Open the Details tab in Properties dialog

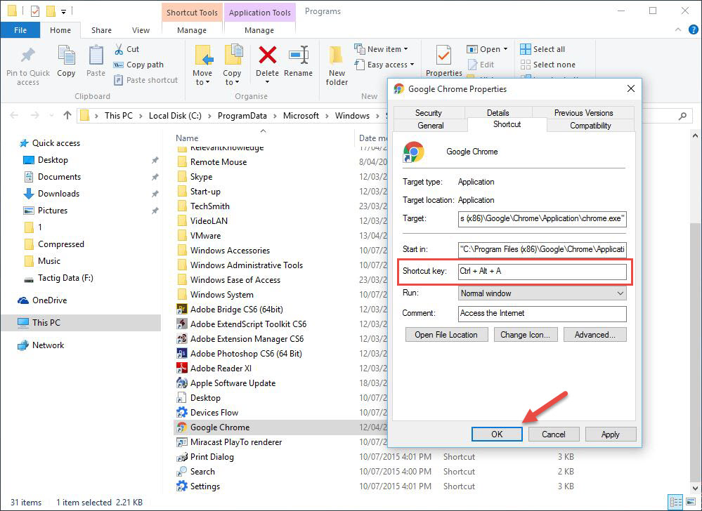(x=498, y=113)
